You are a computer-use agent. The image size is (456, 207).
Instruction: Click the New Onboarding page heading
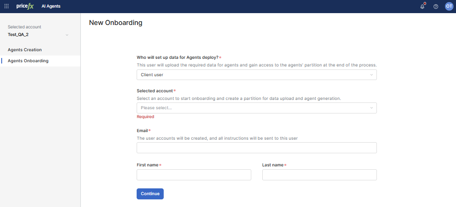coord(115,23)
